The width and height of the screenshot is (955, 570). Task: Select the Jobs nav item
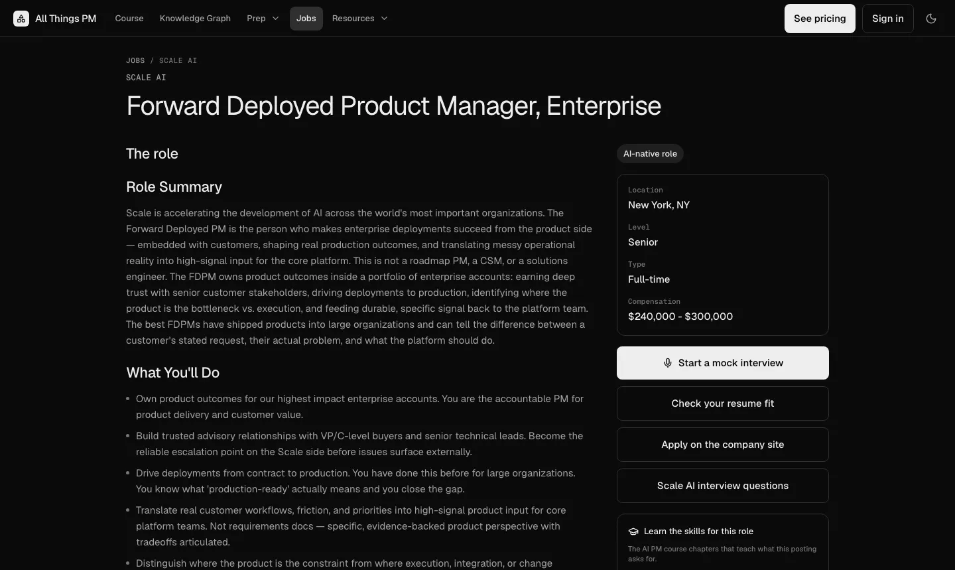pos(306,19)
